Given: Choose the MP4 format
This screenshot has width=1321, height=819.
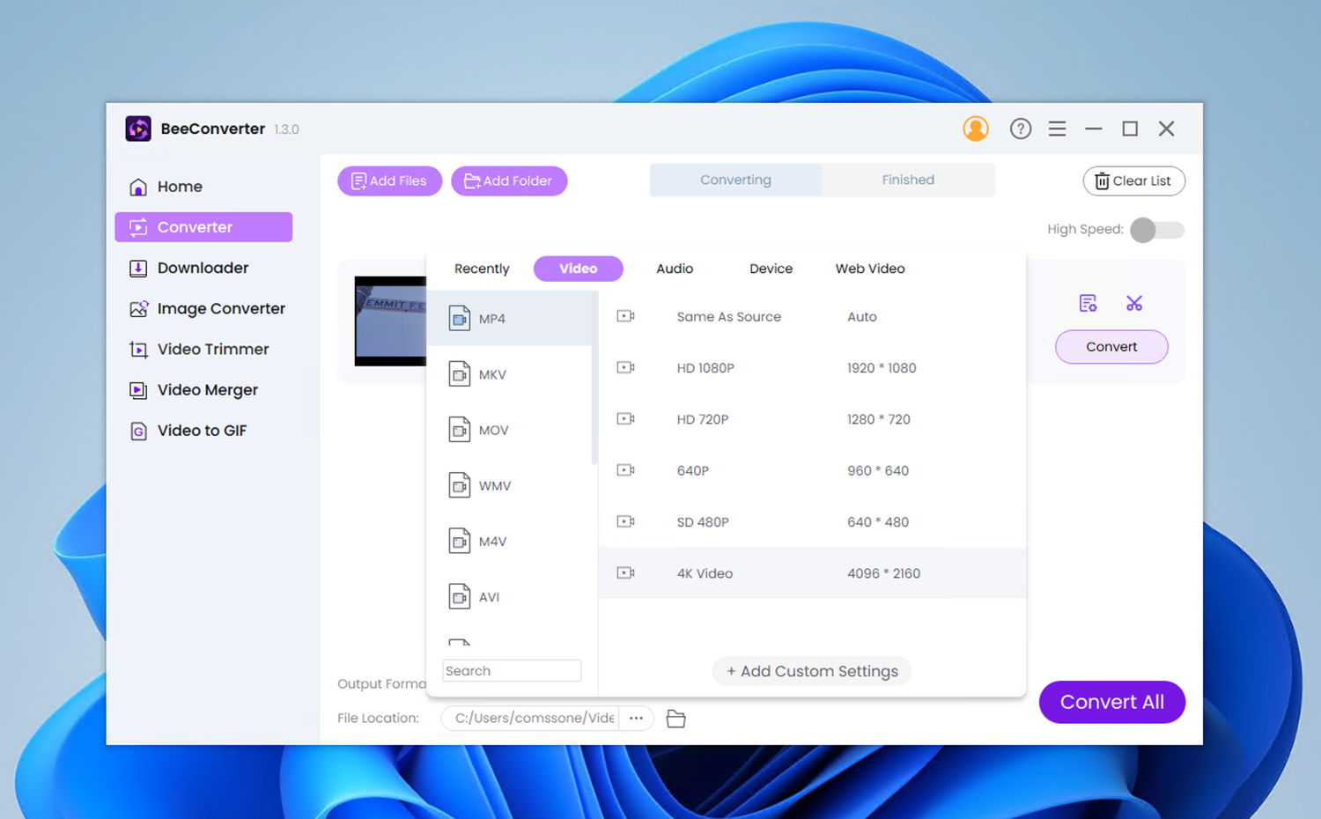Looking at the screenshot, I should (x=509, y=319).
